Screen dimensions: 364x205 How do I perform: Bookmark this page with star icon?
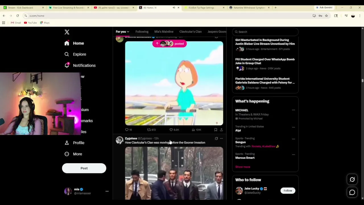[326, 16]
